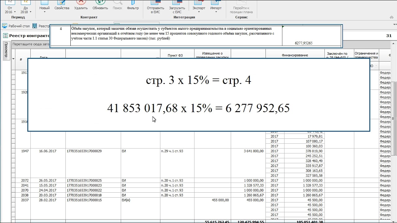
Task: Select the cell п.29 ч.1 ст.93
Action: (172, 151)
